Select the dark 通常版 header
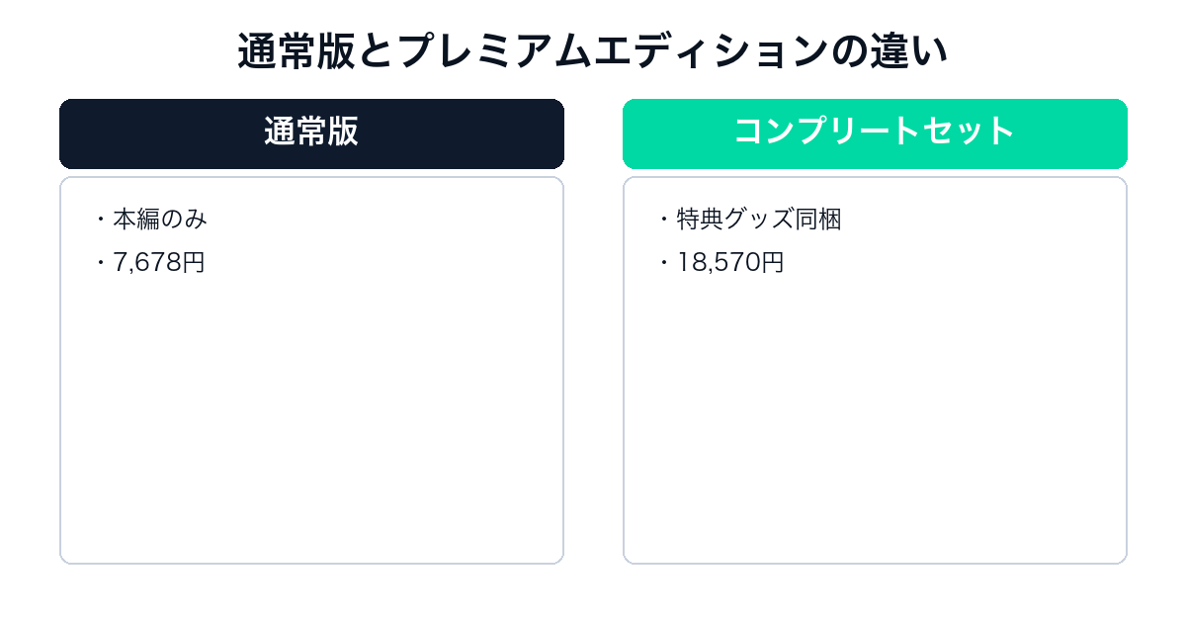The height and width of the screenshot is (623, 1186). [311, 133]
